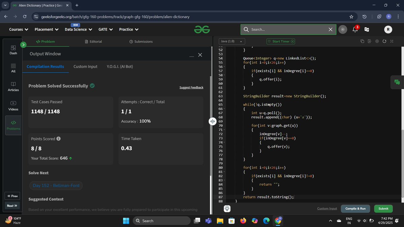The image size is (404, 227).
Task: Open the Windows Start menu
Action: click(x=126, y=221)
